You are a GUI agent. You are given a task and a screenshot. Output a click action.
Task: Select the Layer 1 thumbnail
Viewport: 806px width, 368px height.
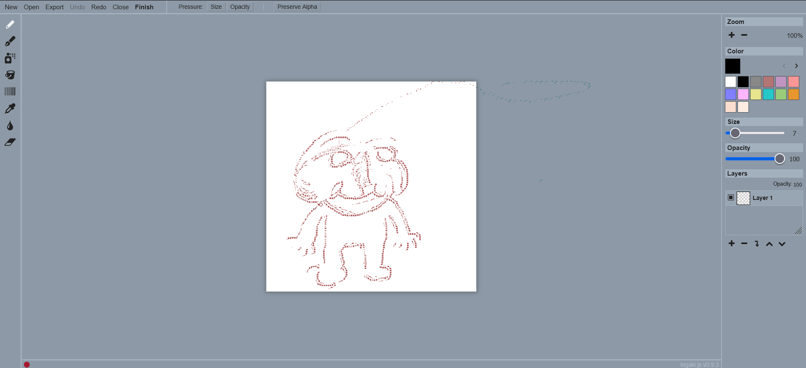[743, 198]
